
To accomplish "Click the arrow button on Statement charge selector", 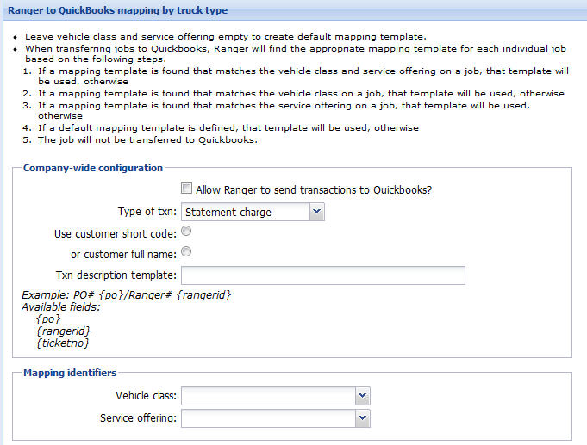I will (316, 211).
